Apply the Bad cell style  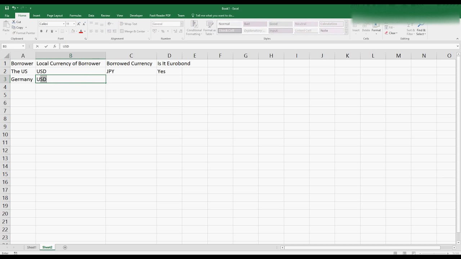click(255, 24)
